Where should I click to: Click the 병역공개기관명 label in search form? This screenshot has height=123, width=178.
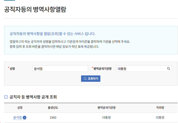coord(102,69)
